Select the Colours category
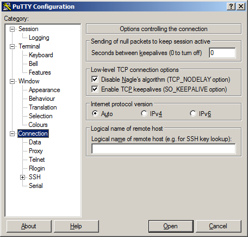The image size is (248, 237). point(38,125)
